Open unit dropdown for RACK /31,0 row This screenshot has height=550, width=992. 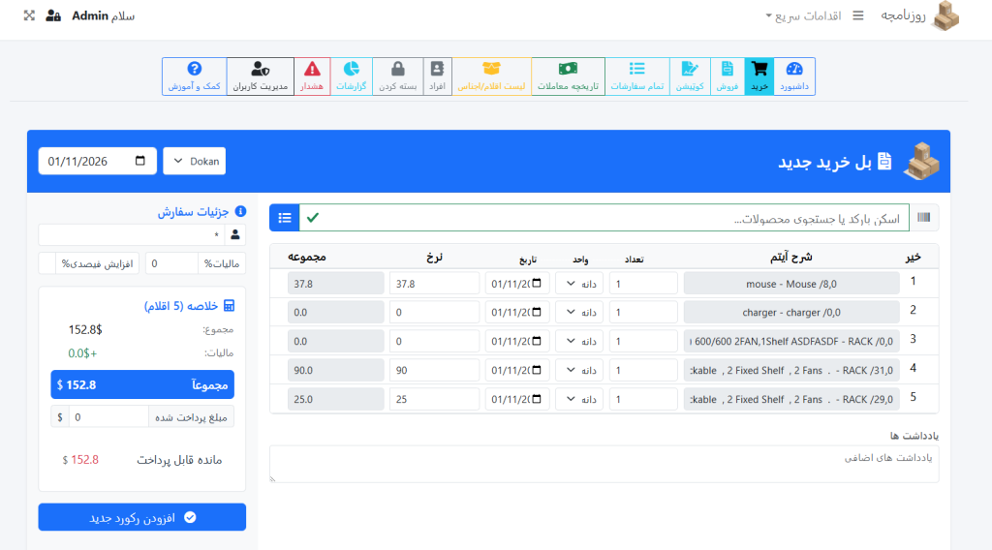579,370
